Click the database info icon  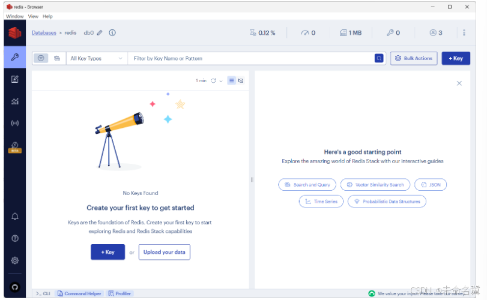click(112, 32)
